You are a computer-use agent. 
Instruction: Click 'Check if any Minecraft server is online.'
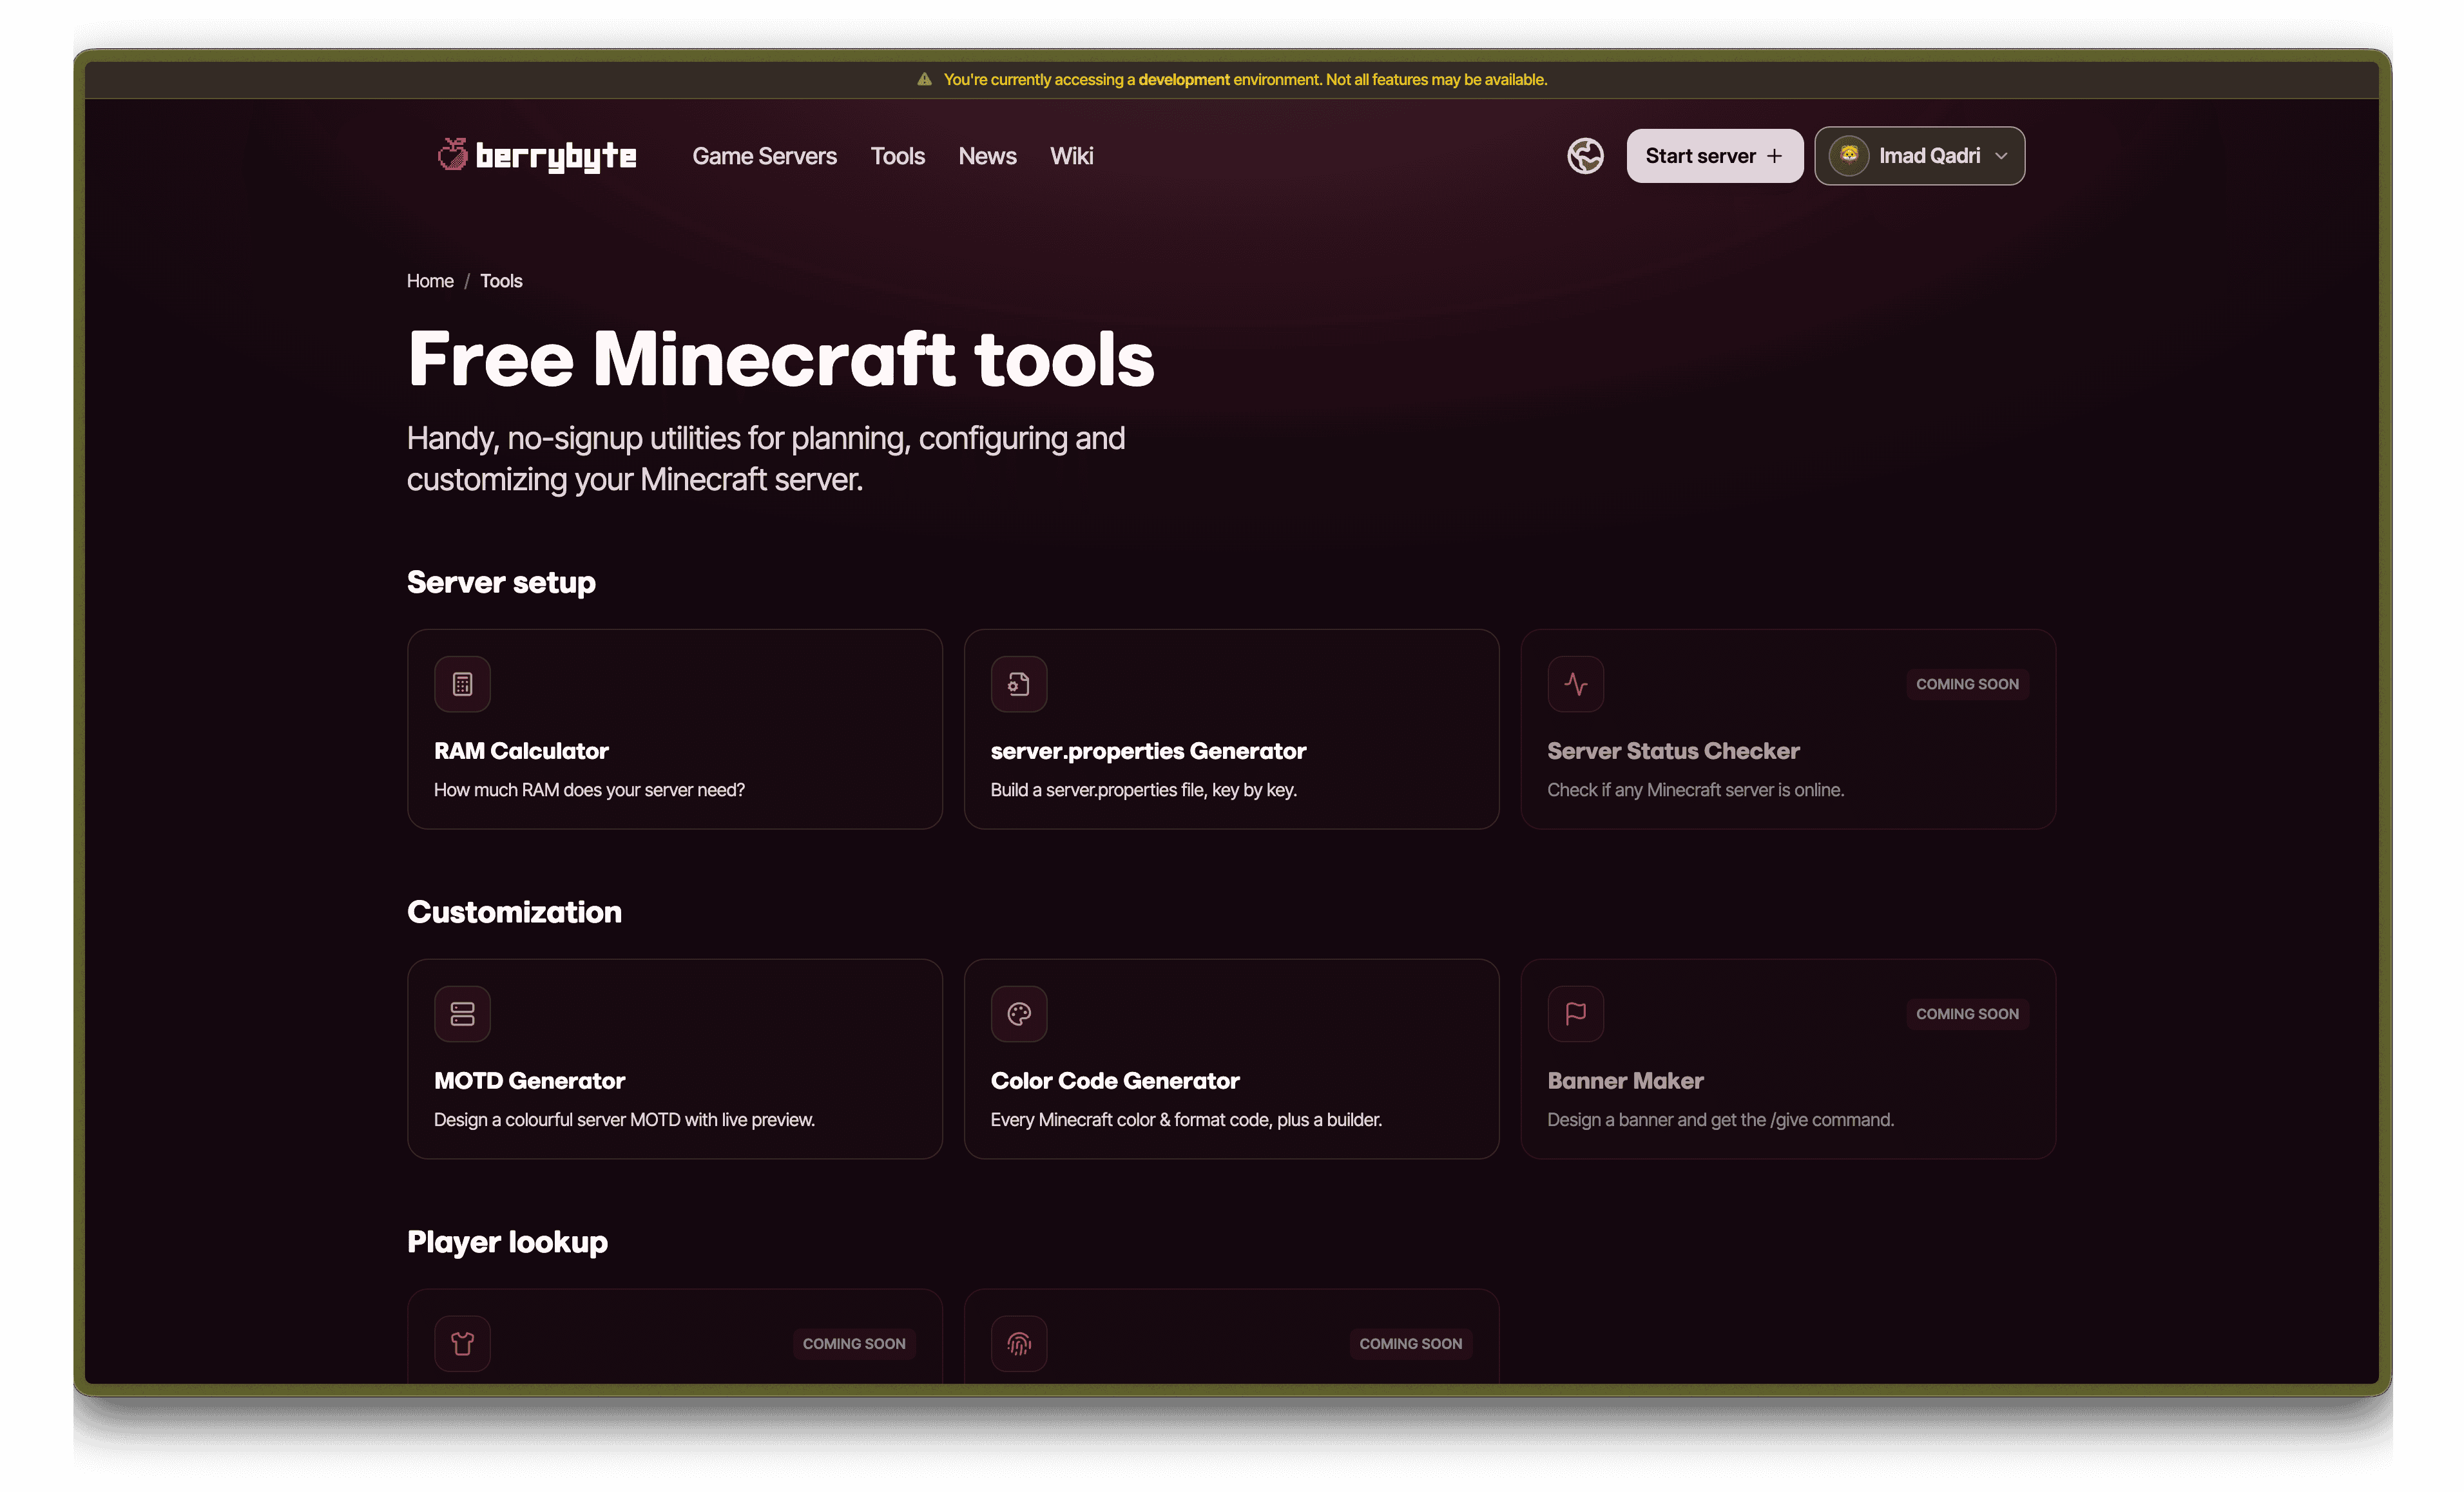pyautogui.click(x=1695, y=790)
